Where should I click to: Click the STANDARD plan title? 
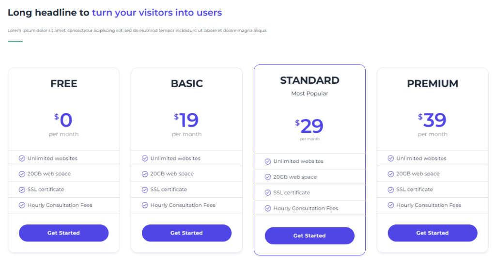click(310, 80)
